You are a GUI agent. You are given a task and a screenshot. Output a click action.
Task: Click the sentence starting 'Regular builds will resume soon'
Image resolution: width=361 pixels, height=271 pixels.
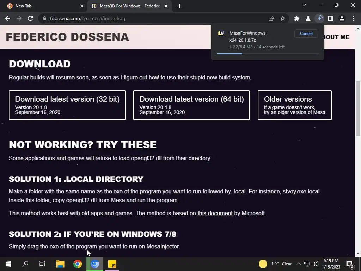130,77
